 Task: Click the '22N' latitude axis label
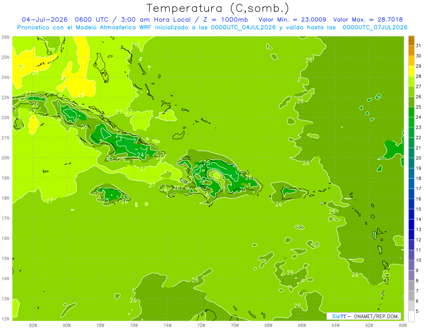click(5, 117)
